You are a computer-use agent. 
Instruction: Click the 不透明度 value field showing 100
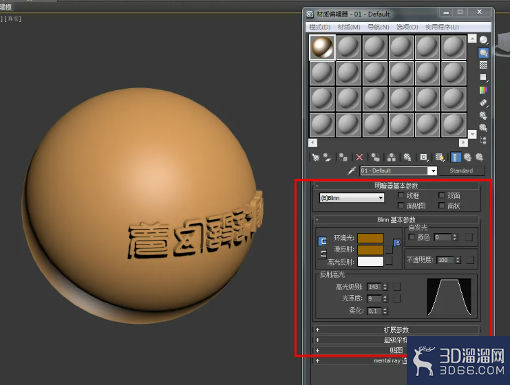coord(445,260)
